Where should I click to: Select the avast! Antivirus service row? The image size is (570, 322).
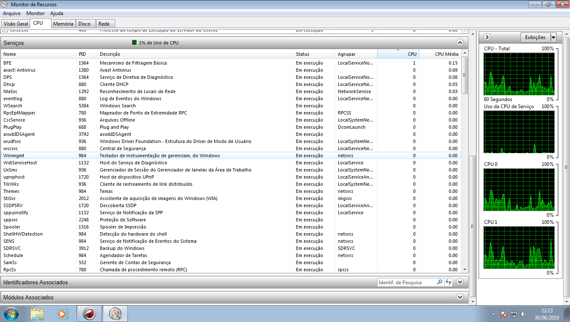[x=231, y=70]
